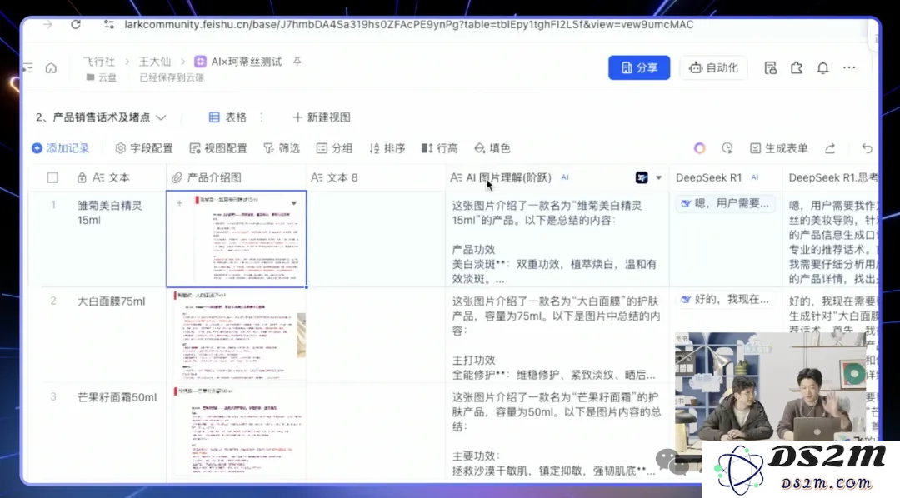
Task: Click the share-arrow icon beside 生成表单
Action: point(830,148)
